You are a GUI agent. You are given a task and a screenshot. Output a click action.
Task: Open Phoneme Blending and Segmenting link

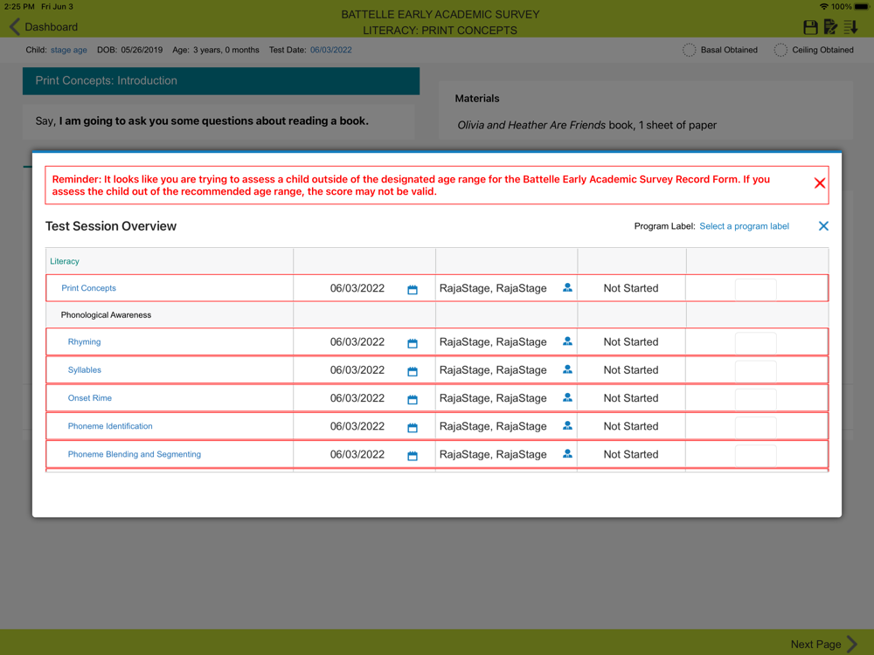[135, 454]
